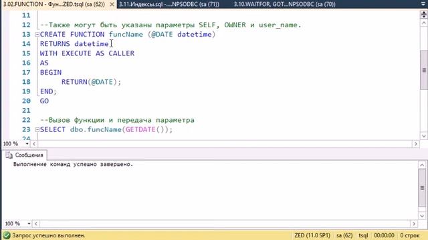Click the messages pane scrollbar thumb
This screenshot has height=240, width=428.
tap(422, 188)
